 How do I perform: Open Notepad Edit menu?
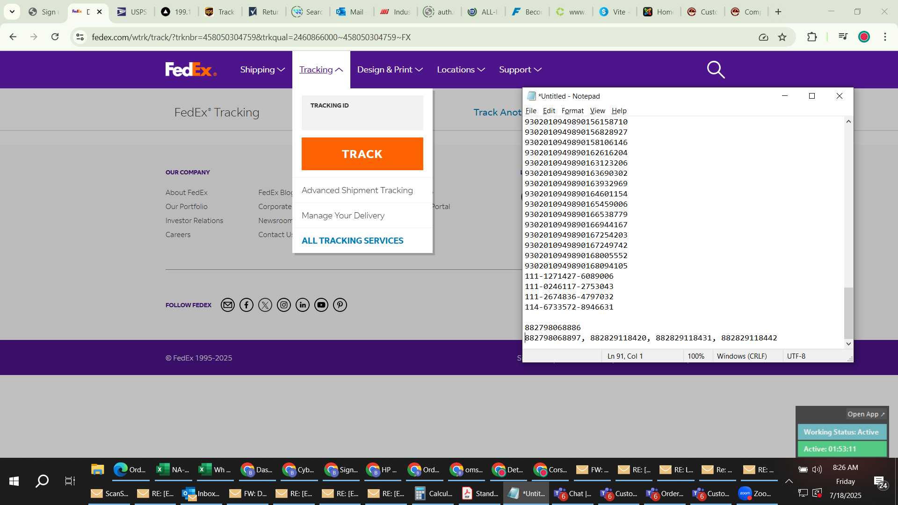point(549,111)
